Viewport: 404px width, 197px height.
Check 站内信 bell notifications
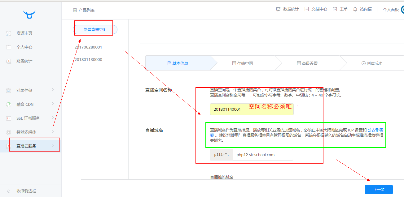point(362,9)
